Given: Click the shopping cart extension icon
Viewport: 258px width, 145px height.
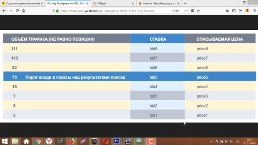Looking at the screenshot, I should 240,11.
